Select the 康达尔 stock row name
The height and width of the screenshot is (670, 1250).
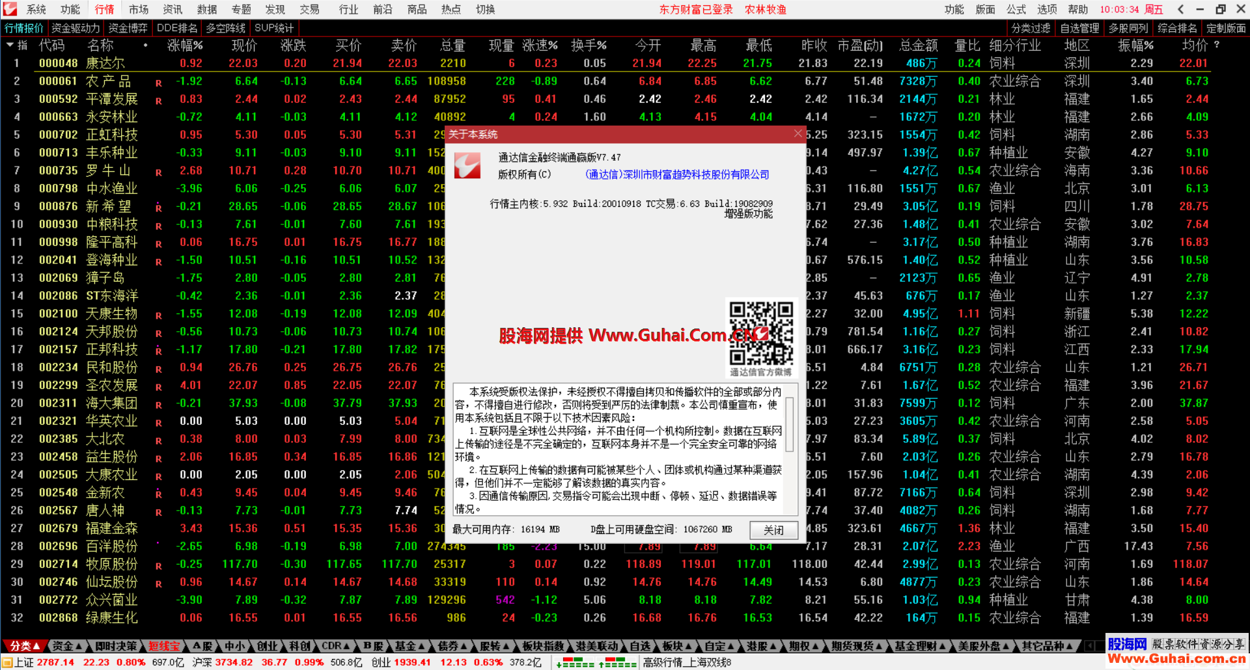pyautogui.click(x=105, y=63)
